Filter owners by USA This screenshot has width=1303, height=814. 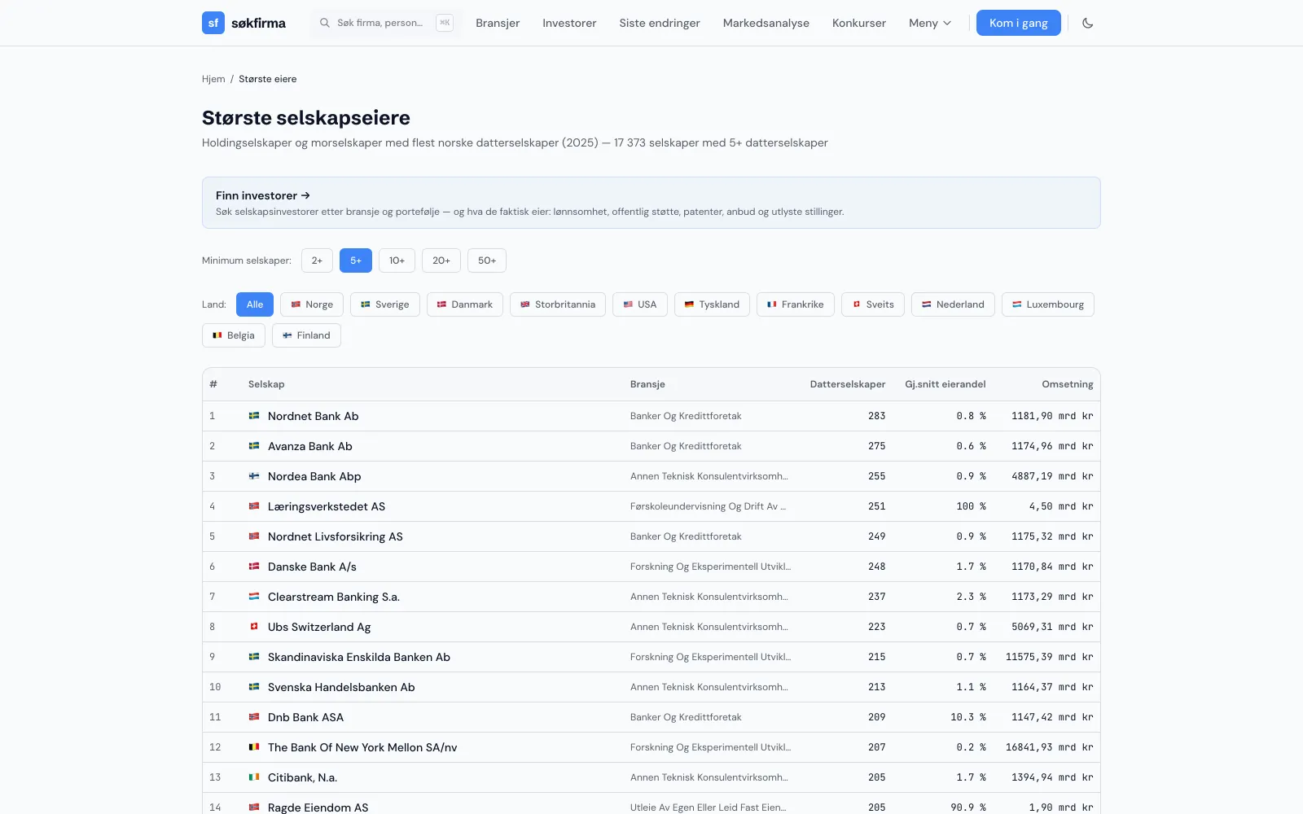[640, 304]
